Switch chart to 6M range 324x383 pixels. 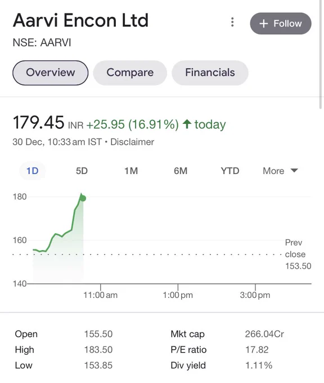tap(181, 171)
